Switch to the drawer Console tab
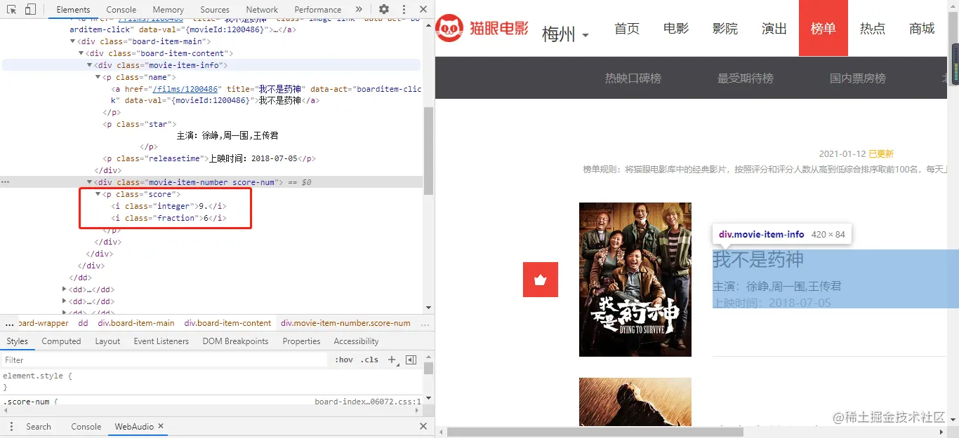The image size is (959, 438). click(86, 426)
